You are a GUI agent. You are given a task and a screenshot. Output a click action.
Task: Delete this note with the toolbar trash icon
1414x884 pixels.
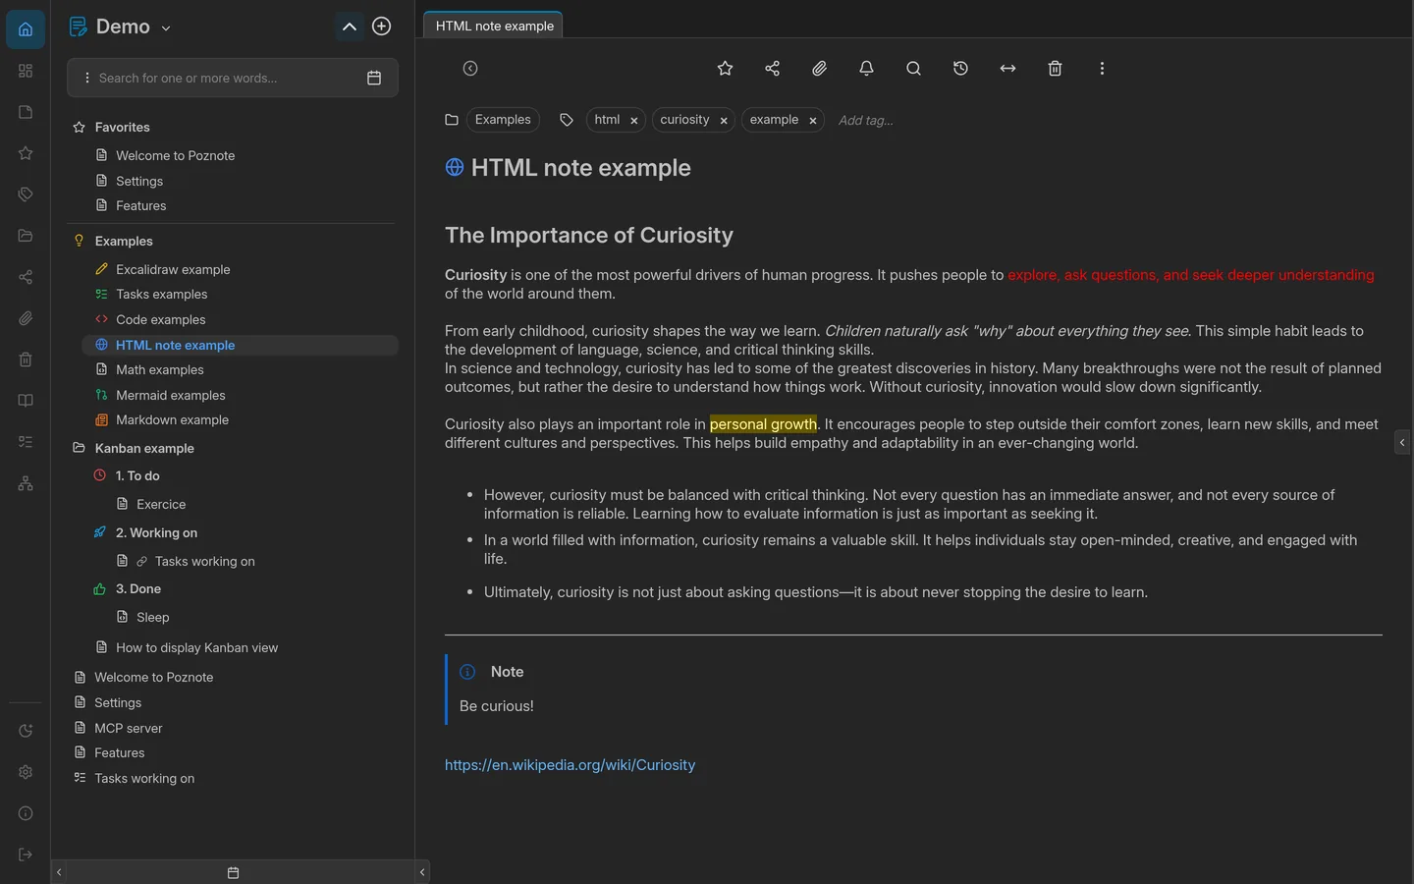pos(1055,69)
